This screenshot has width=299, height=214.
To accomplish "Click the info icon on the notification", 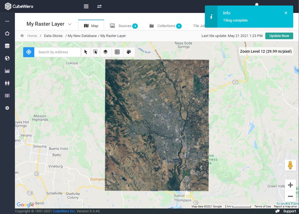I will click(x=211, y=17).
